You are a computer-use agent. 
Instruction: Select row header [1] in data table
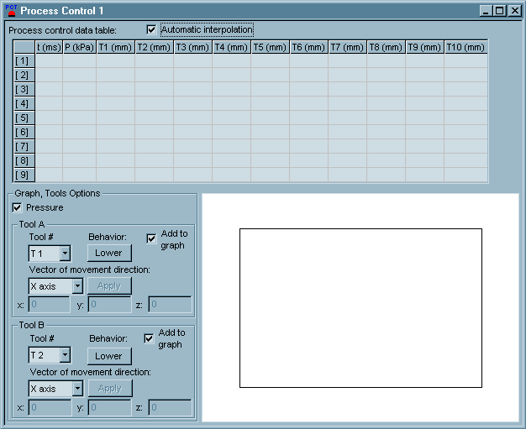pos(22,61)
